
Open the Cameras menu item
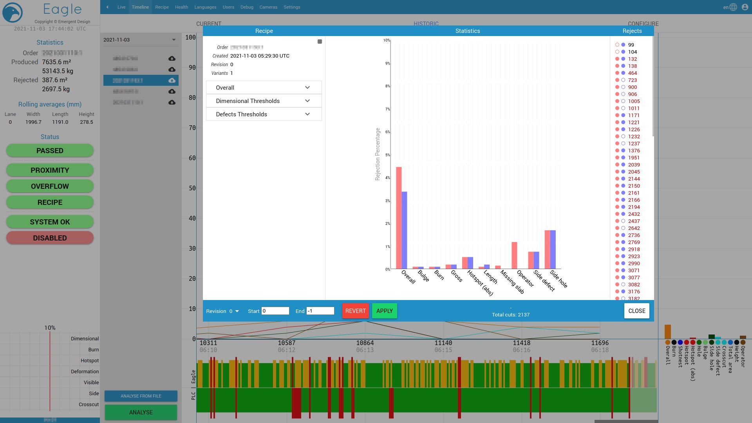268,7
